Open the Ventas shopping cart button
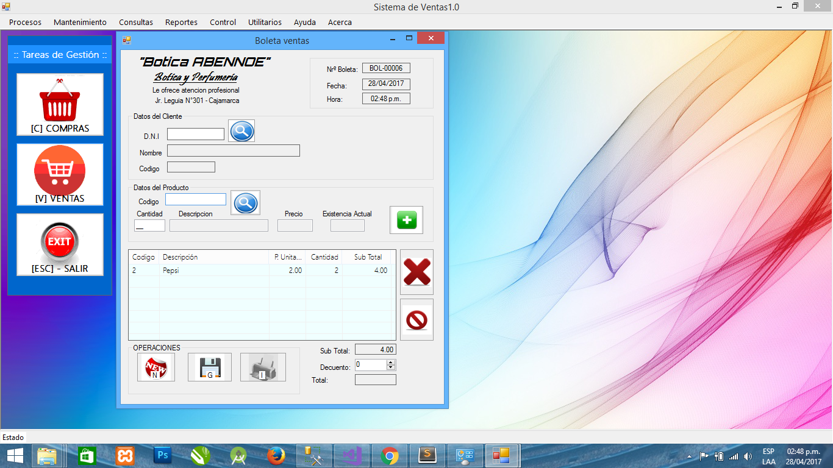This screenshot has width=833, height=468. point(60,174)
